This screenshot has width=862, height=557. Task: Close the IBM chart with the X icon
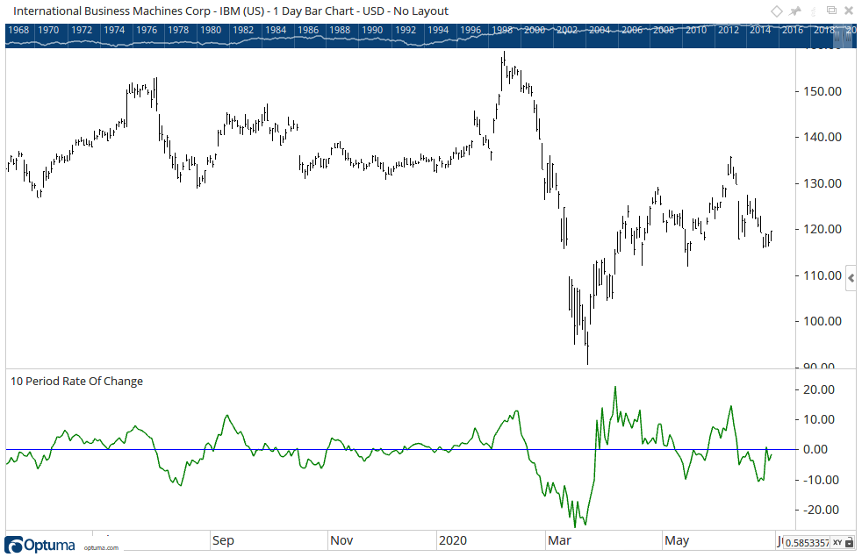(x=849, y=11)
